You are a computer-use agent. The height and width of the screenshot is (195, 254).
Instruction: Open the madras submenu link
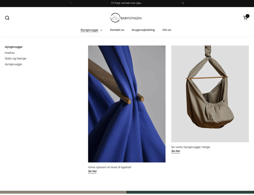[x=9, y=53]
